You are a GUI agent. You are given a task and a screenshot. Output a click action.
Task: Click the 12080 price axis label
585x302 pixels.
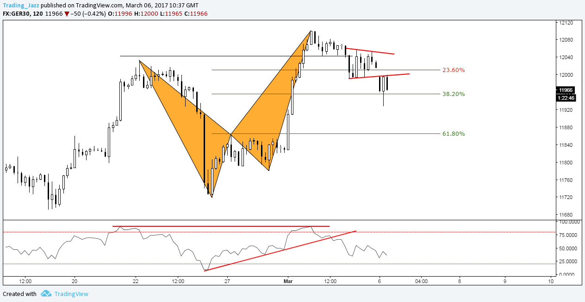pyautogui.click(x=566, y=40)
